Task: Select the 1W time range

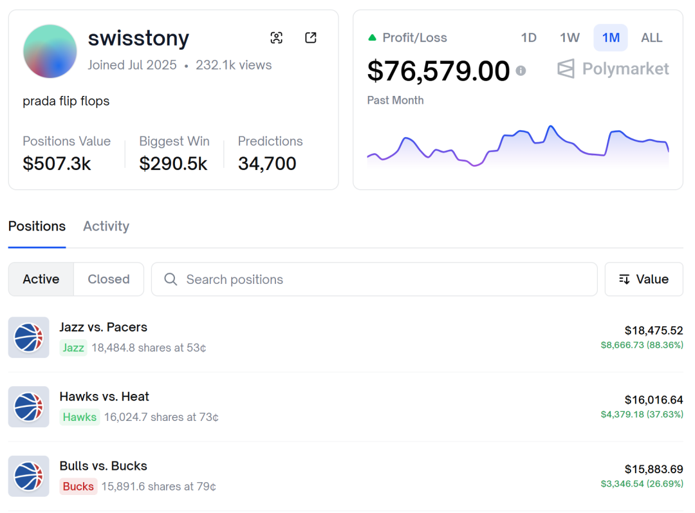Action: pyautogui.click(x=570, y=38)
